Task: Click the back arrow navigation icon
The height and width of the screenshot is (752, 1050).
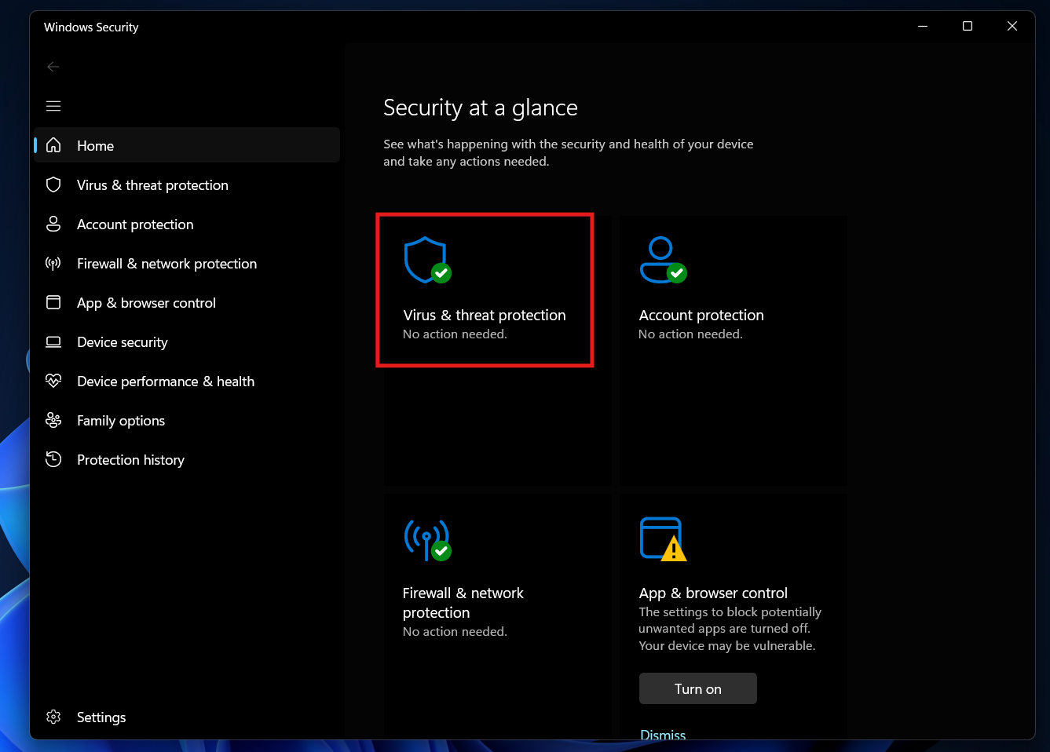Action: [x=53, y=67]
